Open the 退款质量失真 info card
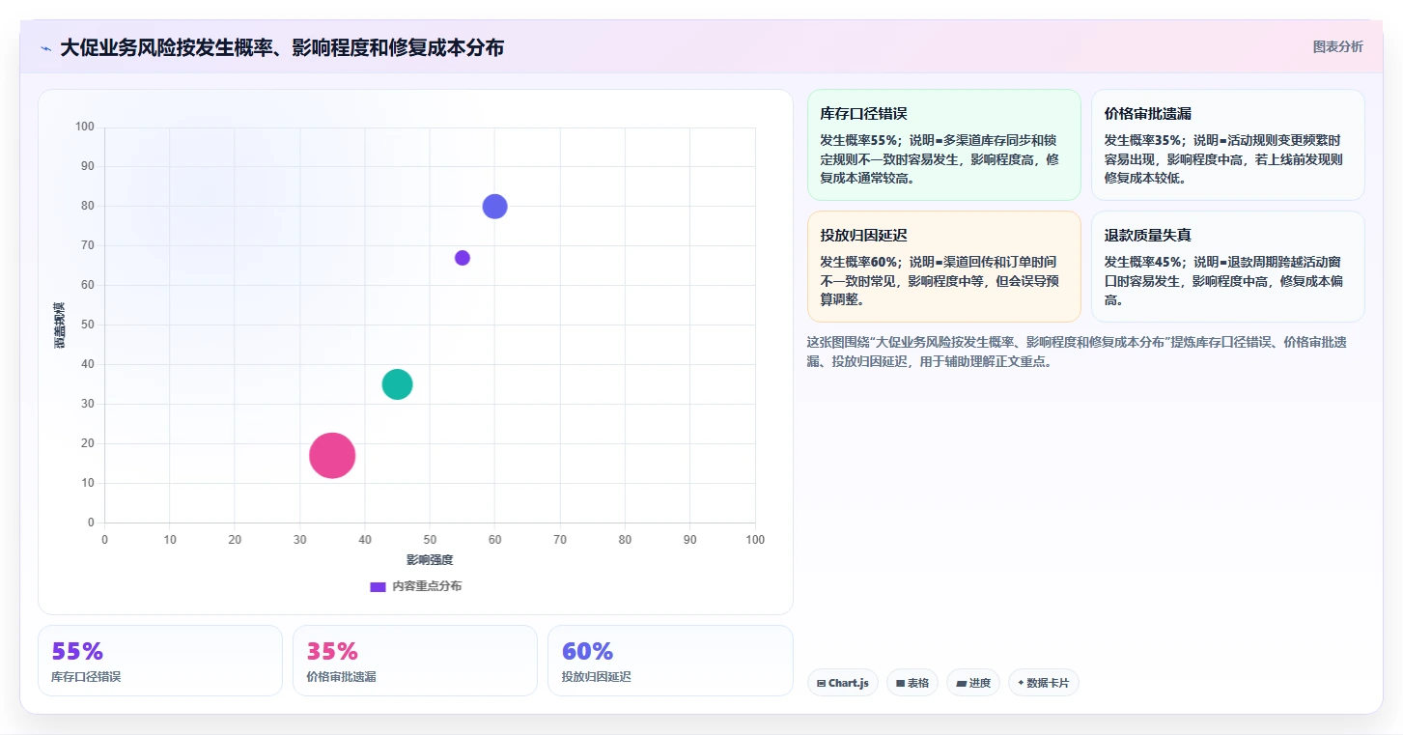 tap(1228, 267)
